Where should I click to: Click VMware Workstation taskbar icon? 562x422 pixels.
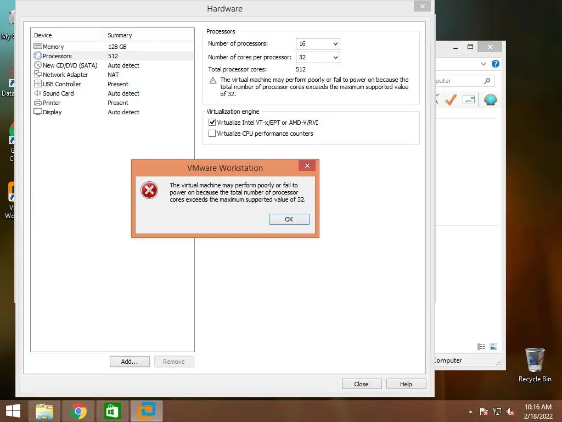click(x=147, y=411)
